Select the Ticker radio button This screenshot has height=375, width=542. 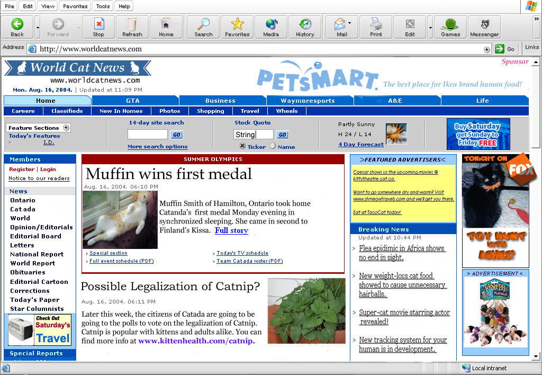(242, 146)
